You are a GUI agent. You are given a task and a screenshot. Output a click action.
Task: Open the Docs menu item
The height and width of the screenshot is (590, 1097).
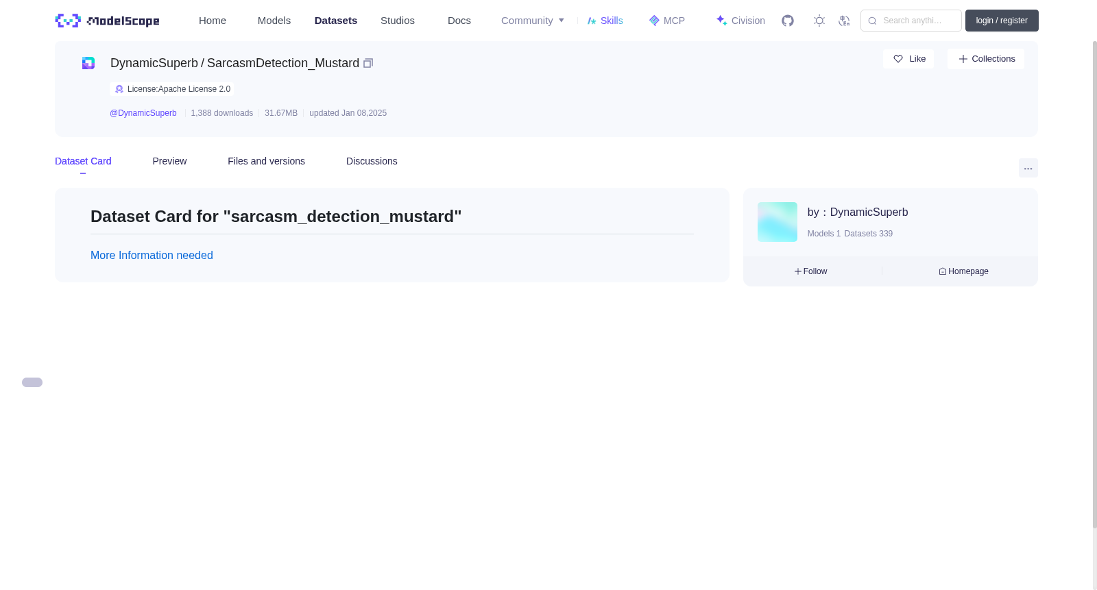459,21
